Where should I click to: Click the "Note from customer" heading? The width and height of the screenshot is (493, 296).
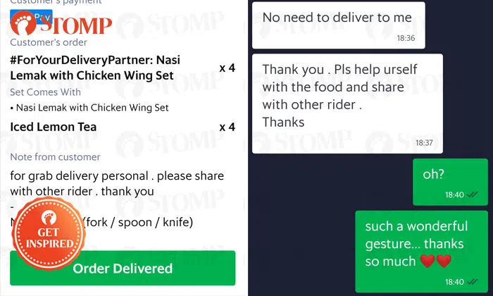(x=55, y=156)
